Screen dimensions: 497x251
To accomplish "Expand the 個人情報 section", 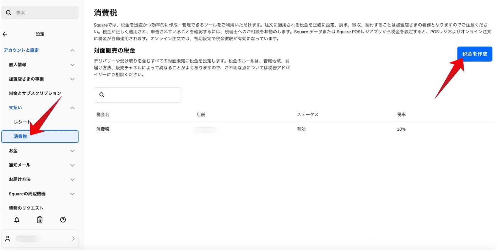I will tap(72, 65).
